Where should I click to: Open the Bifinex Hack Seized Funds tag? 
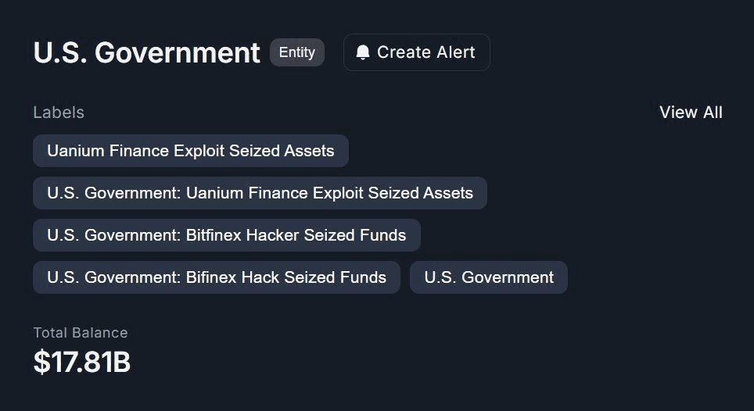[216, 277]
